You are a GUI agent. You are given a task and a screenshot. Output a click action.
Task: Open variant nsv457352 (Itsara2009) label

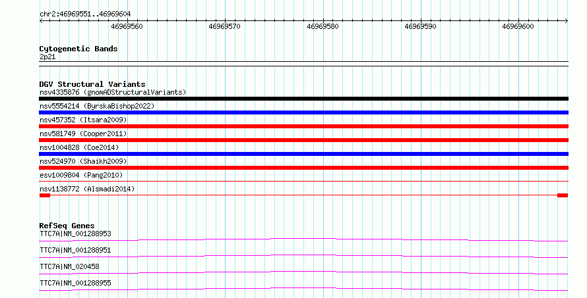point(83,120)
